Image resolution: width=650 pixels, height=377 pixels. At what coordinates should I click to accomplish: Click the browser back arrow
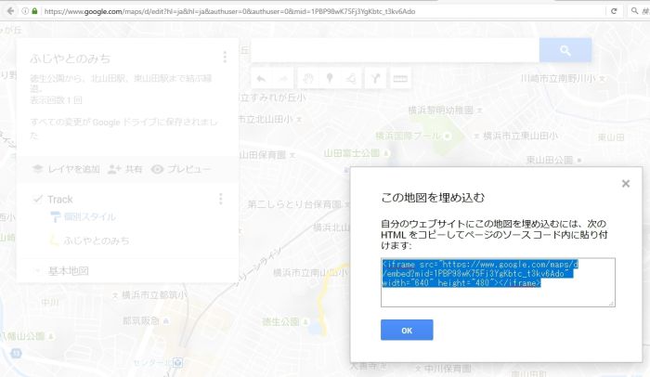click(11, 11)
